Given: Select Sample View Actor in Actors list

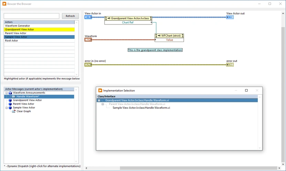Looking at the screenshot, I should (39, 37).
